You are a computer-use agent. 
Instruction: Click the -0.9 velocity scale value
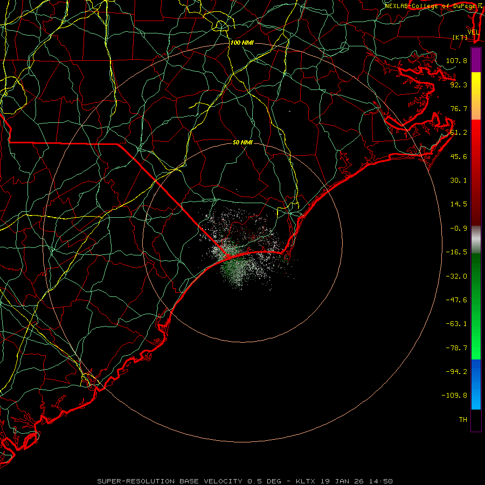[x=459, y=228]
